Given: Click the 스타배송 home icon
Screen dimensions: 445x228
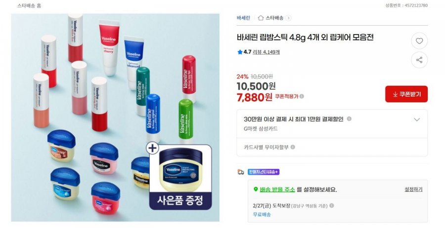Looking at the screenshot, I should click(261, 18).
